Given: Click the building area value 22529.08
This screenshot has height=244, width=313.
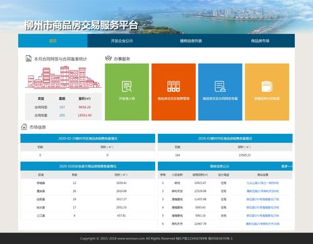Looking at the screenshot, I should pos(200,191).
